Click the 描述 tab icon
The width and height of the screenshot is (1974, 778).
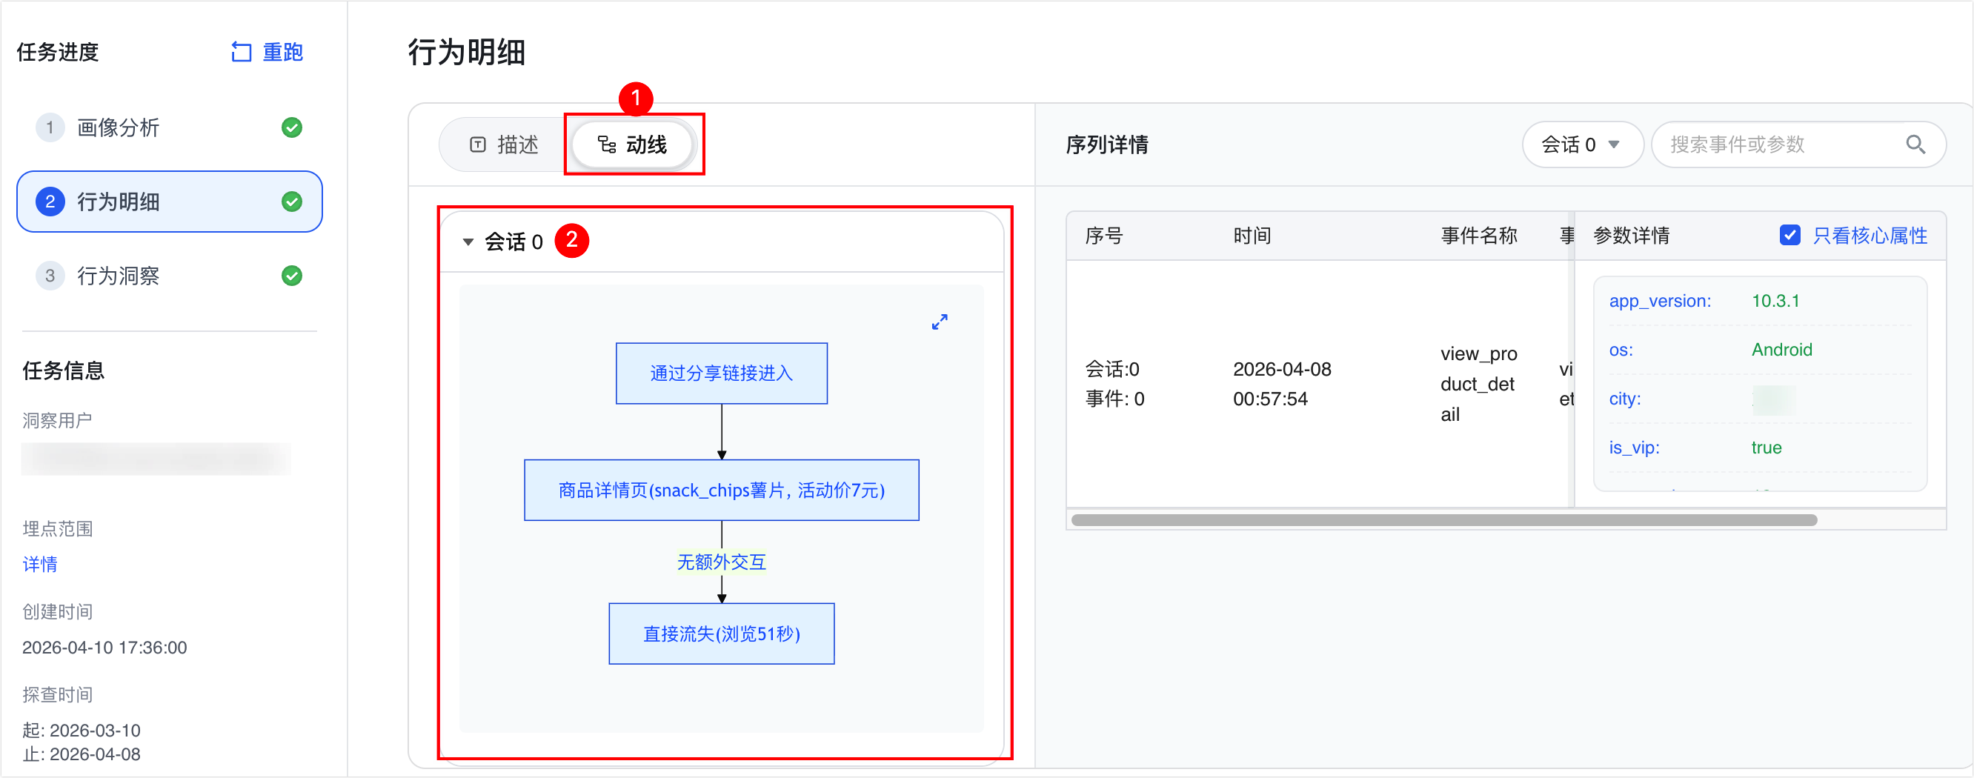tap(477, 145)
